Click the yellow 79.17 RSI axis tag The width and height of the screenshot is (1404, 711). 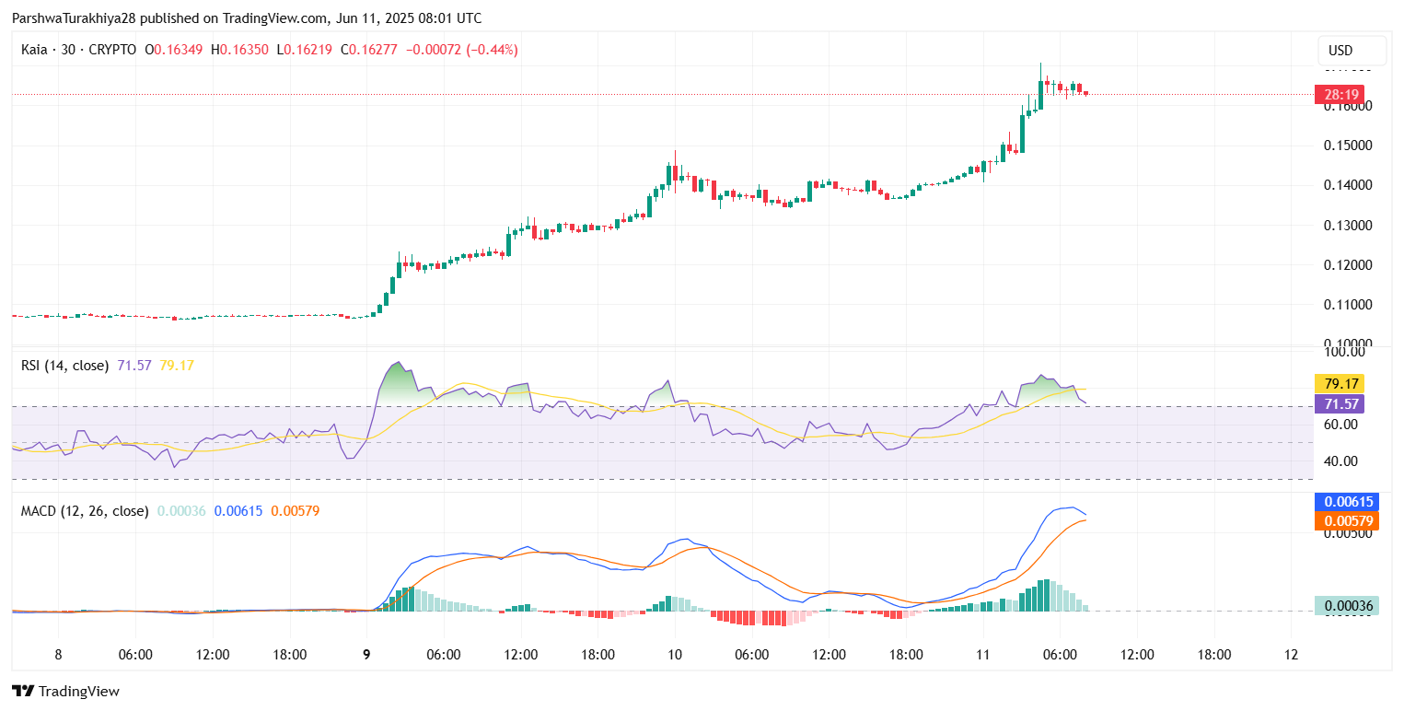coord(1339,384)
